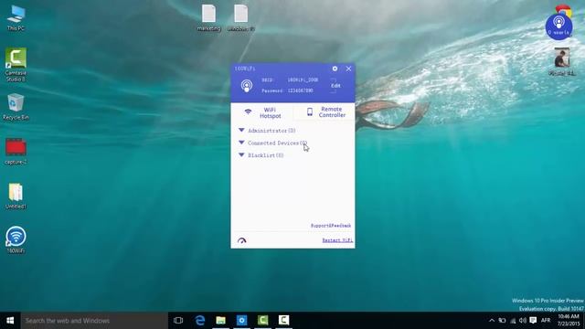Open 160WiFi settings gear icon
585x329 pixels.
click(335, 69)
